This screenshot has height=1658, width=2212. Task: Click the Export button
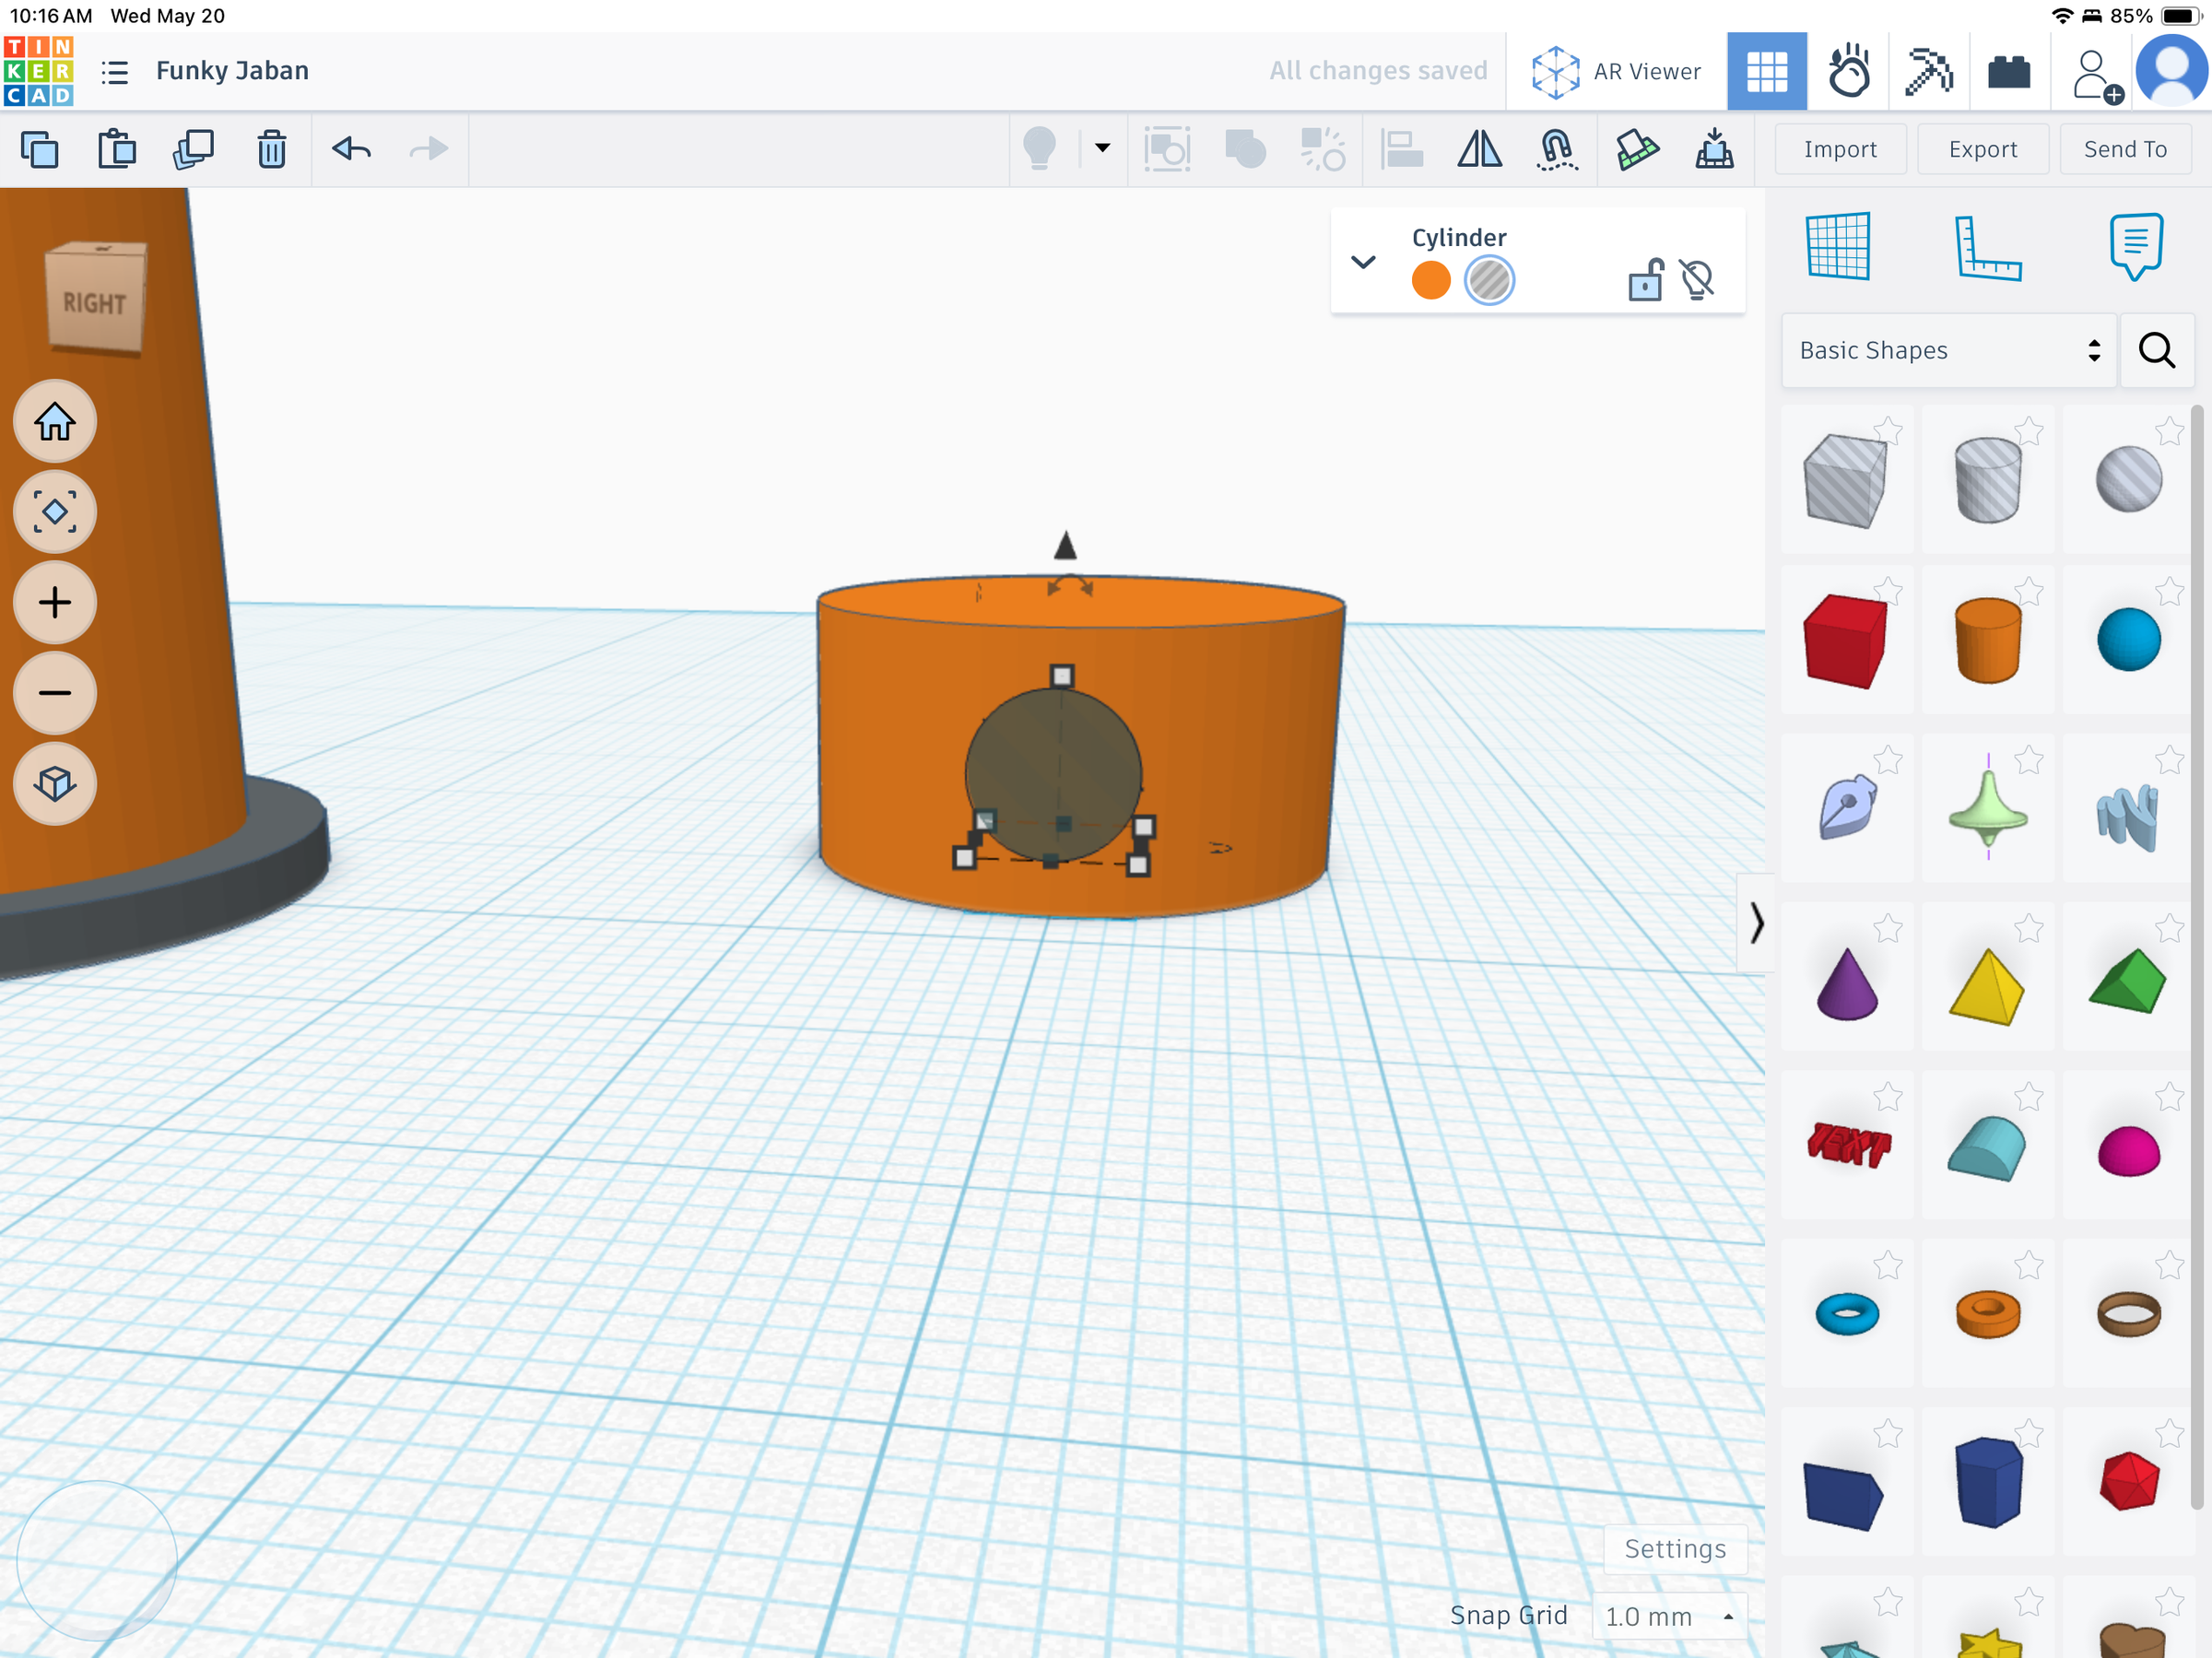coord(1982,150)
